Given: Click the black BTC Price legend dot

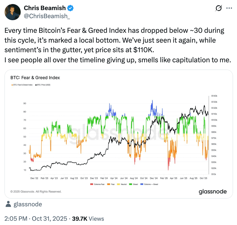Looking at the screenshot, I should pyautogui.click(x=36, y=85).
